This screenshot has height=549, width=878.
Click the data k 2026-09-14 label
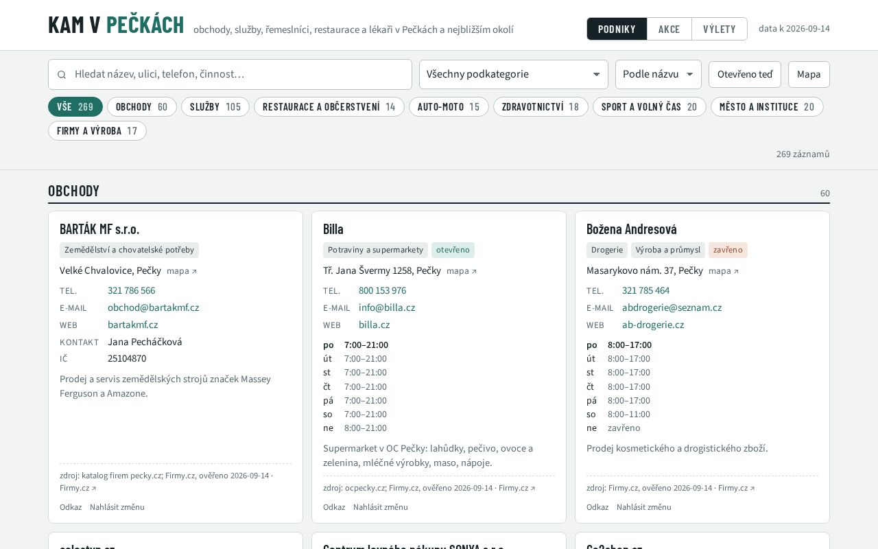click(x=794, y=29)
